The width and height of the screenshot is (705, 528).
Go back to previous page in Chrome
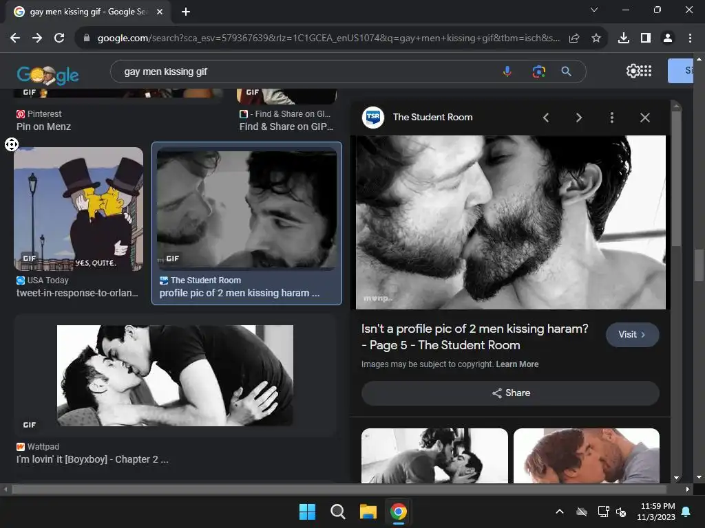(15, 38)
